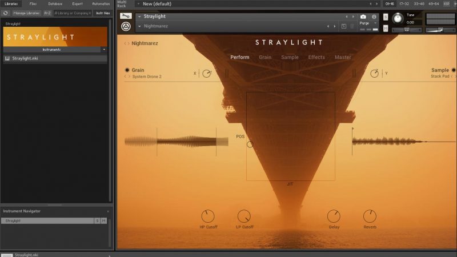Click the HP Cutoff knob
This screenshot has width=457, height=257.
pyautogui.click(x=208, y=216)
